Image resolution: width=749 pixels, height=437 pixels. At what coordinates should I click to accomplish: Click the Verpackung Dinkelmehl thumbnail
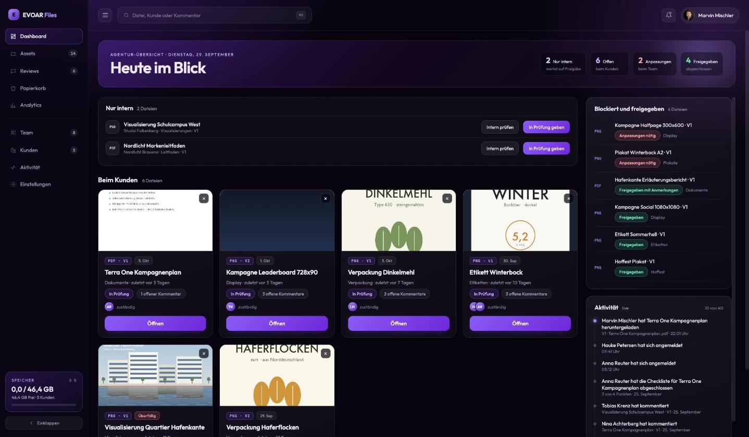tap(398, 221)
